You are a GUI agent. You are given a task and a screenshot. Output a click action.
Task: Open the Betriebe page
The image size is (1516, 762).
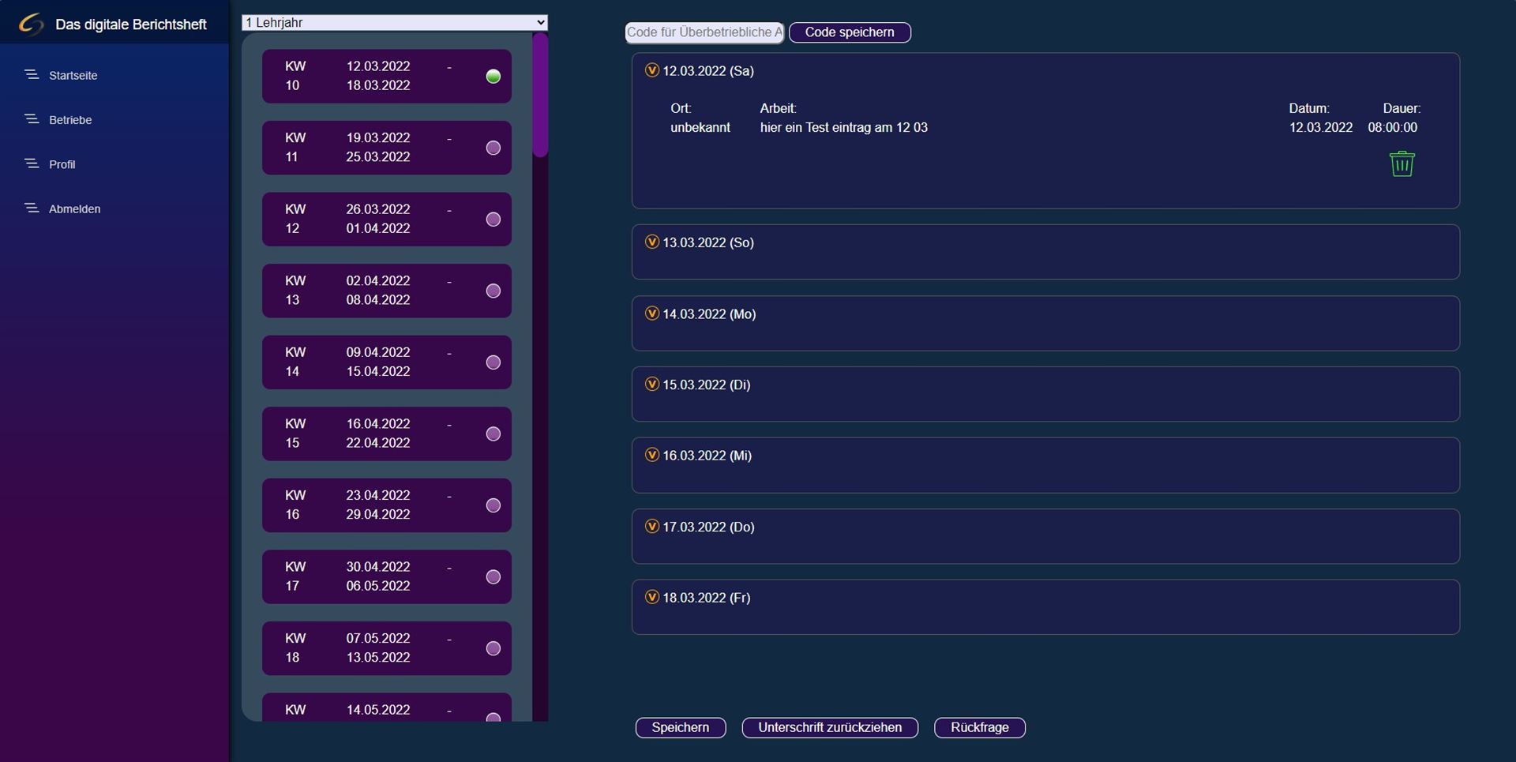(70, 120)
